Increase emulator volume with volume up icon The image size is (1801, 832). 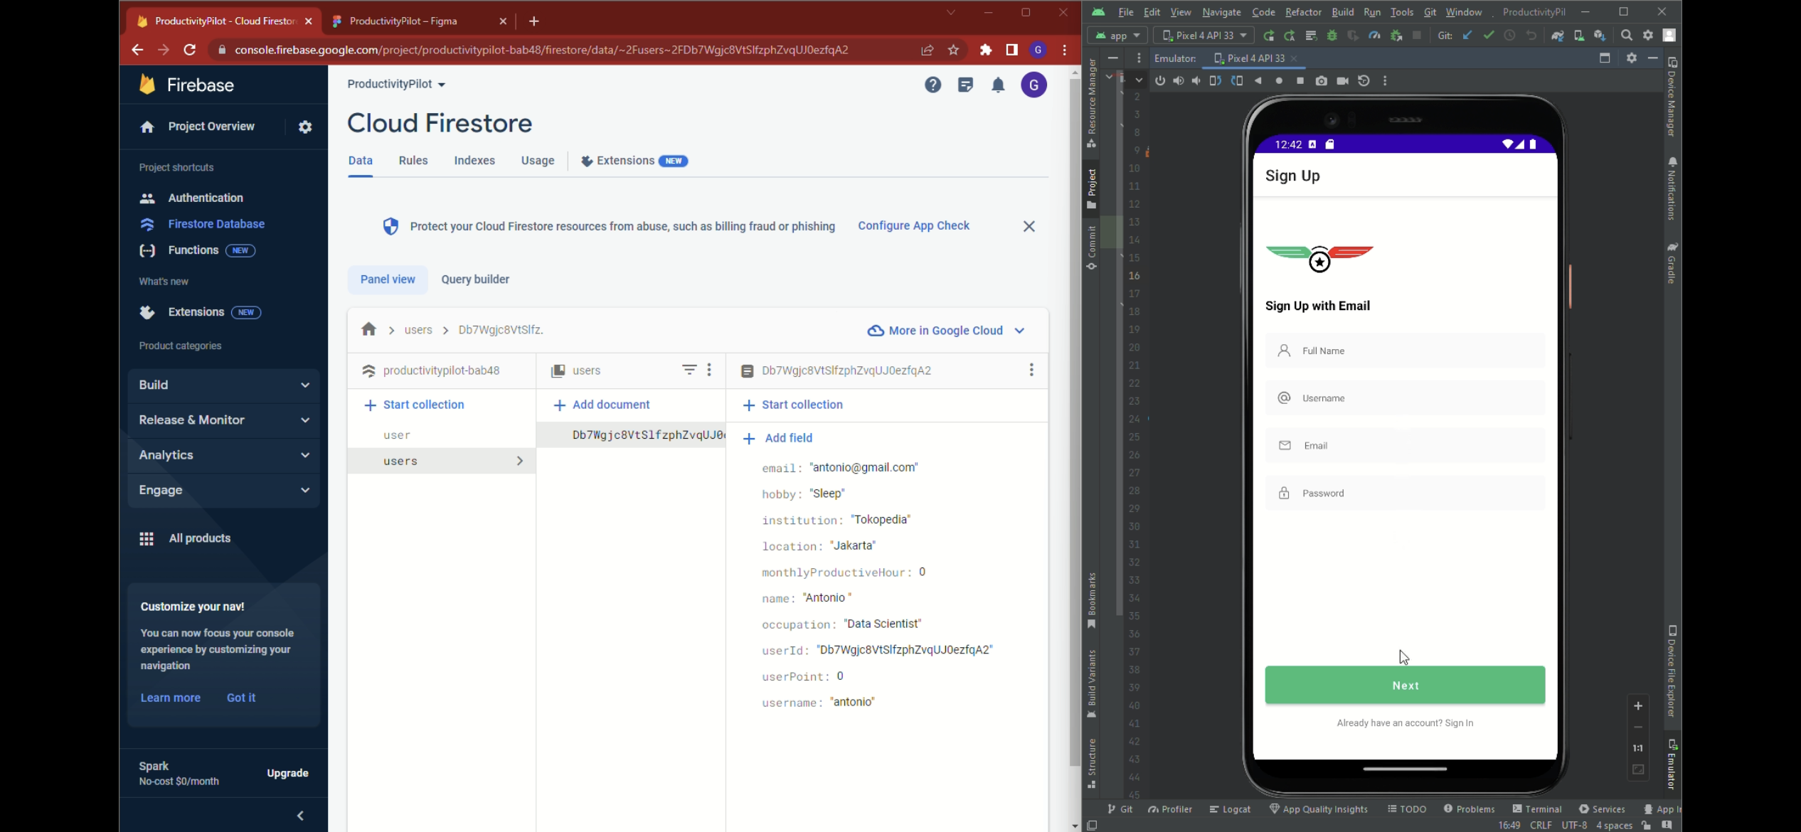click(1178, 81)
